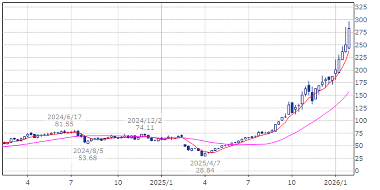Click the right end of magenta average line
Image resolution: width=380 pixels, height=190 pixels.
(349, 92)
